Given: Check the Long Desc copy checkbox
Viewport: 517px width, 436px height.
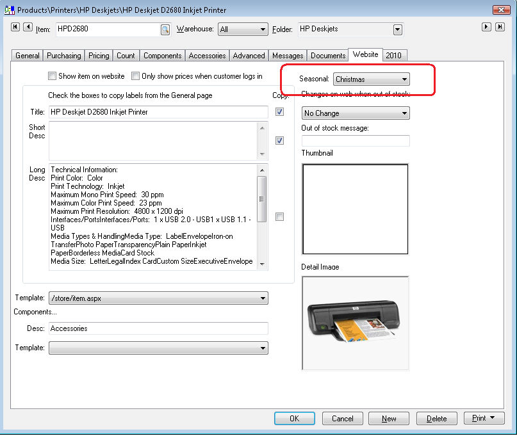Looking at the screenshot, I should pyautogui.click(x=279, y=217).
